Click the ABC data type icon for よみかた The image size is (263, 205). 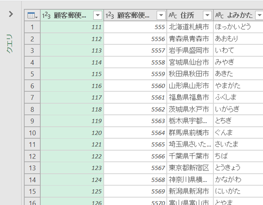pyautogui.click(x=219, y=15)
